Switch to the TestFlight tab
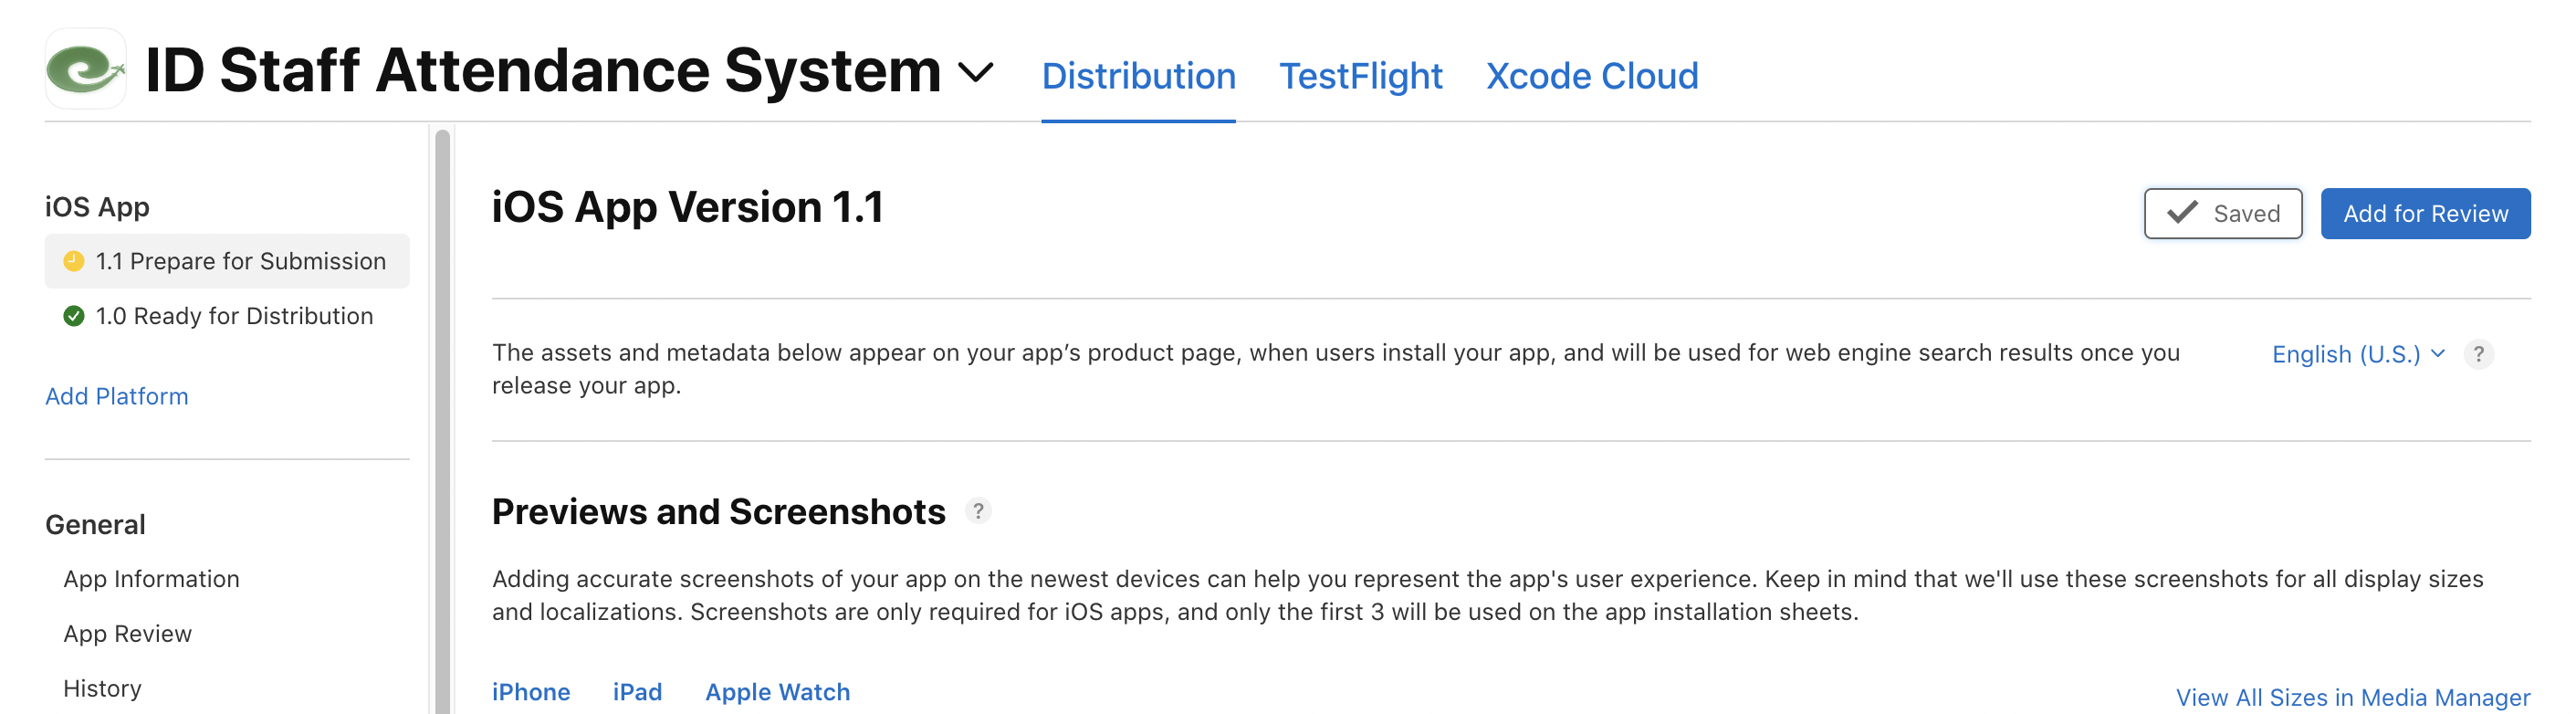Viewport: 2576px width, 714px height. coord(1360,76)
